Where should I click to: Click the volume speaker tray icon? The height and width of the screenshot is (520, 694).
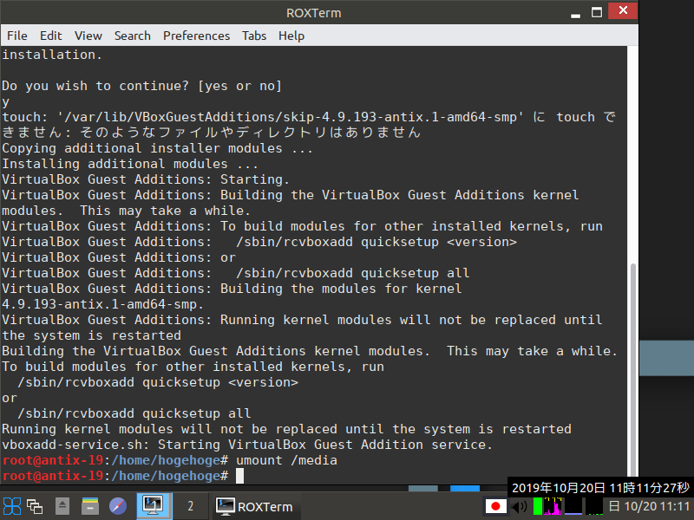[519, 506]
